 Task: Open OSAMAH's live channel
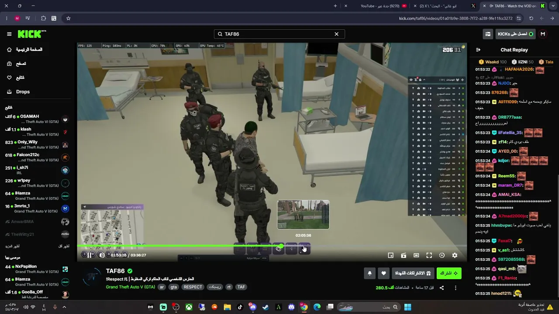[37, 119]
